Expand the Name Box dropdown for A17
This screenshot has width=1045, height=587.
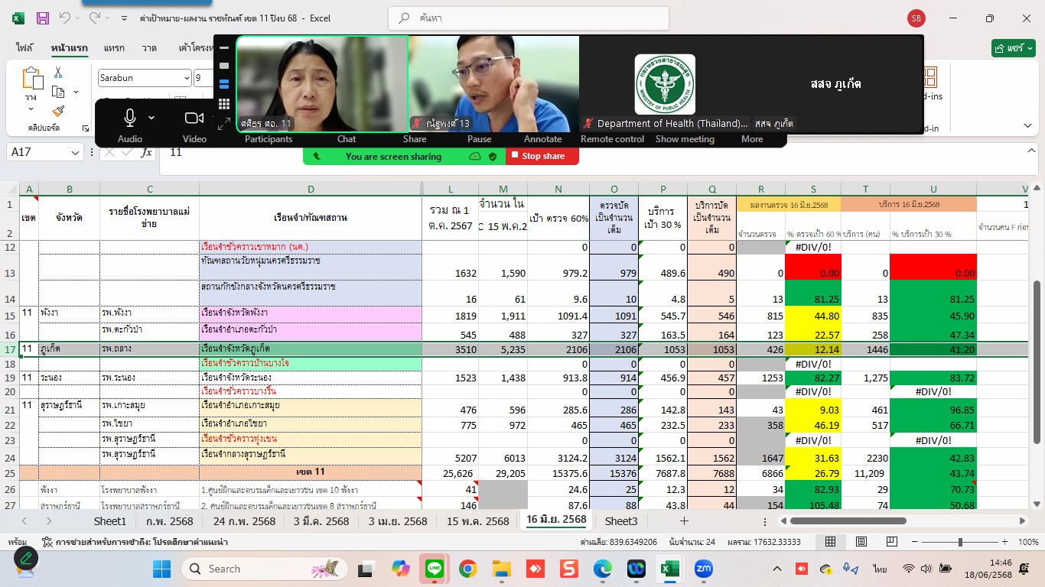[x=75, y=153]
